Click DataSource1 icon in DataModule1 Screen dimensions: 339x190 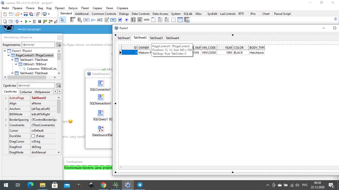pos(100,129)
